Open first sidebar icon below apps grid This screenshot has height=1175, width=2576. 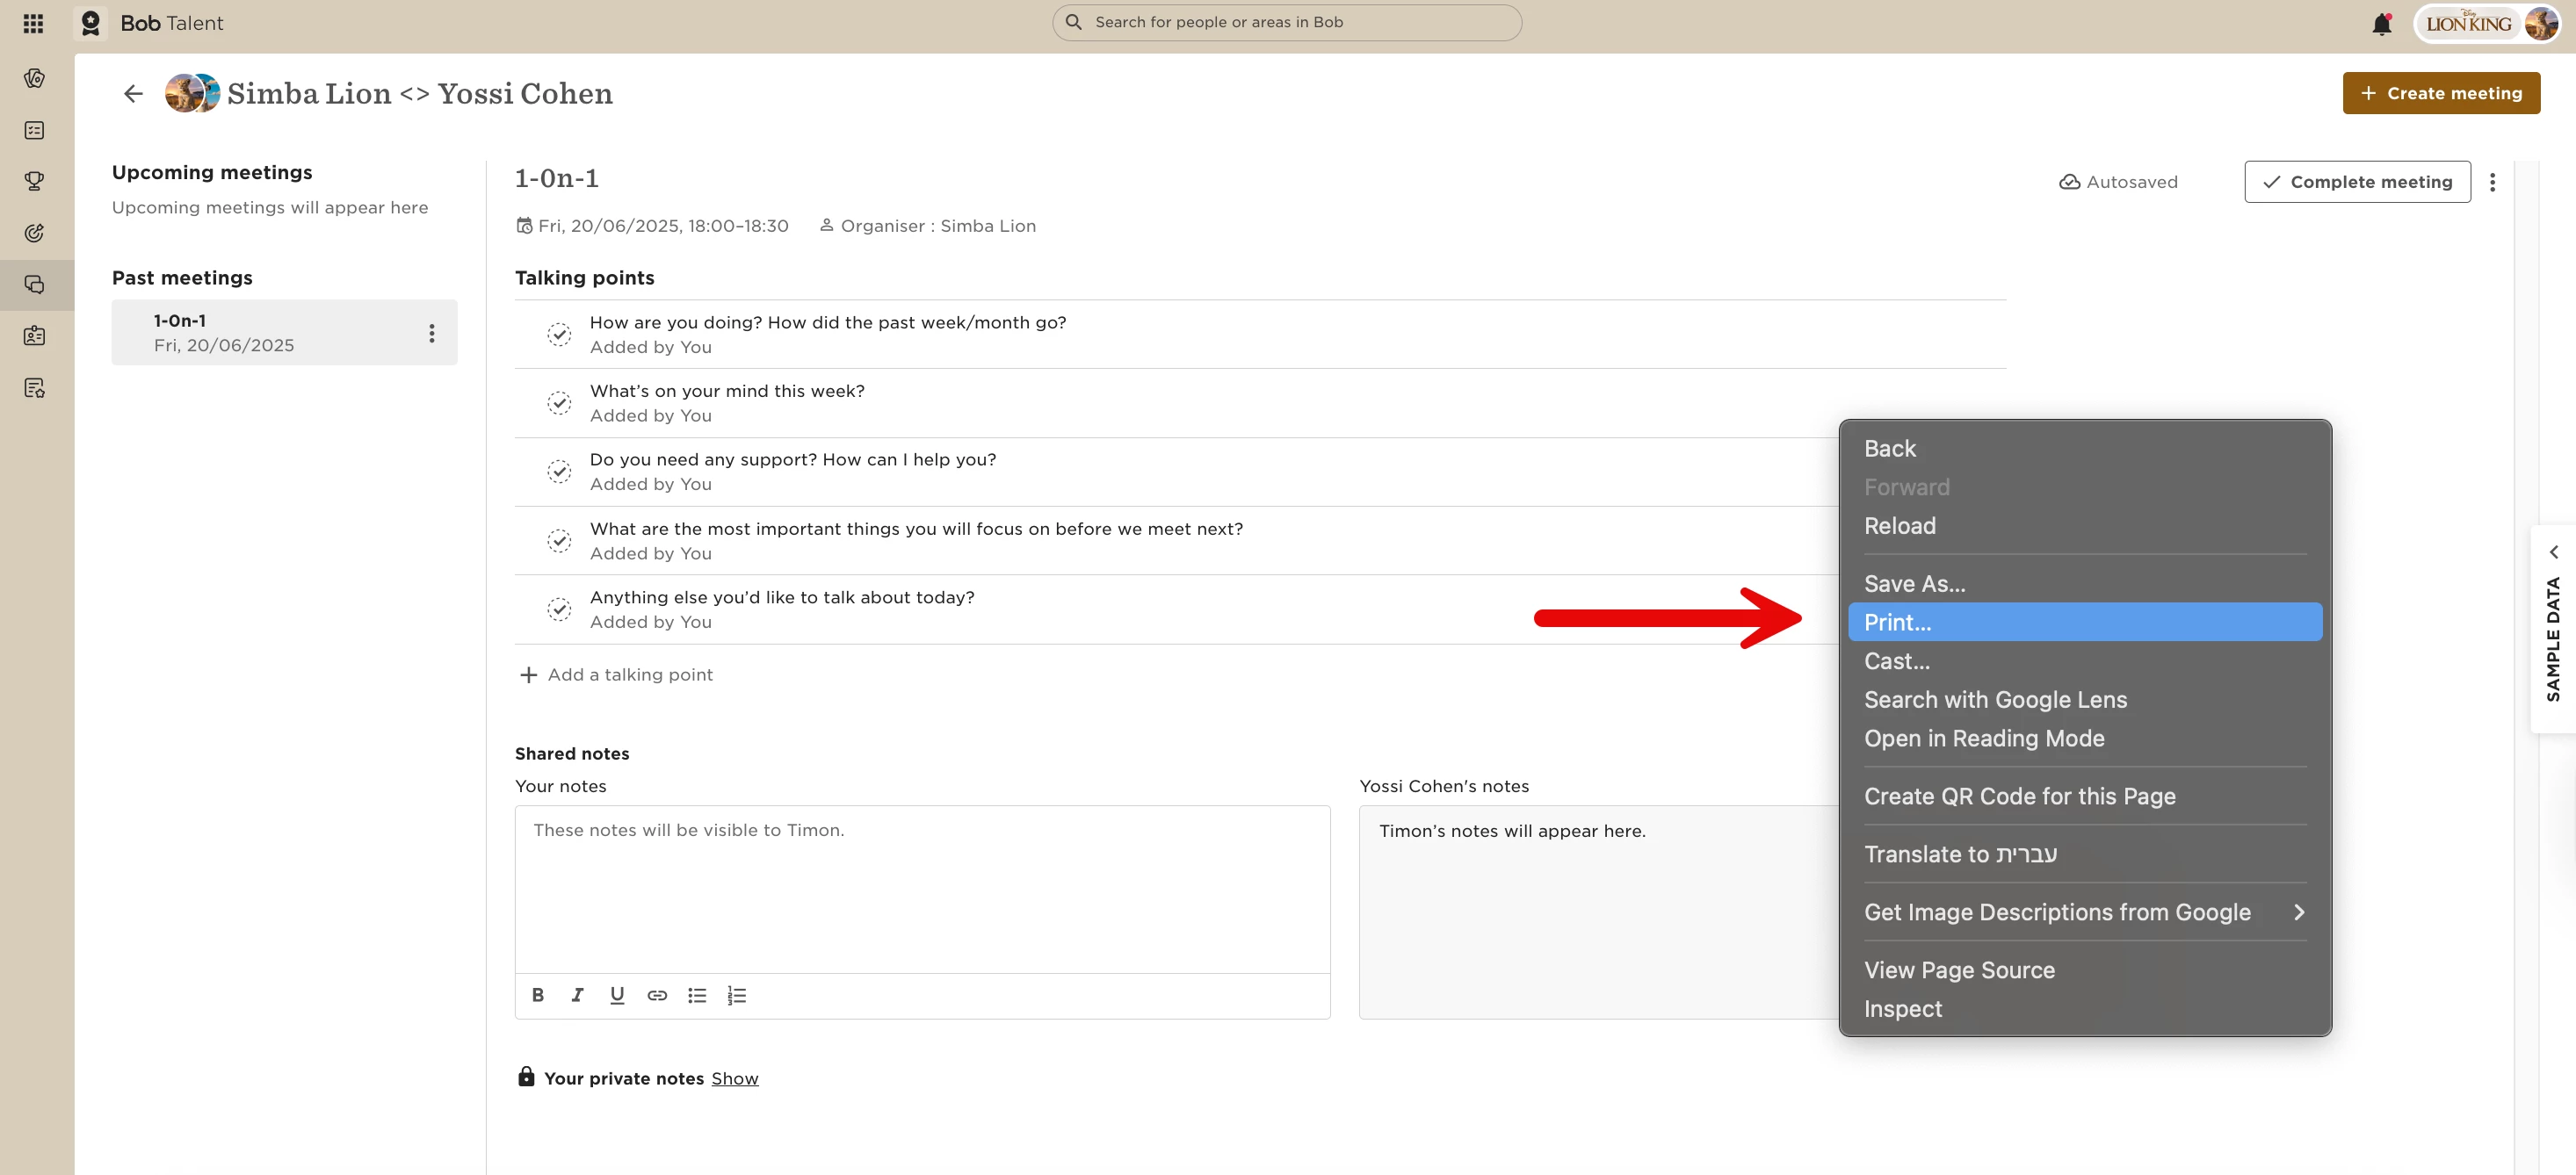(x=35, y=78)
